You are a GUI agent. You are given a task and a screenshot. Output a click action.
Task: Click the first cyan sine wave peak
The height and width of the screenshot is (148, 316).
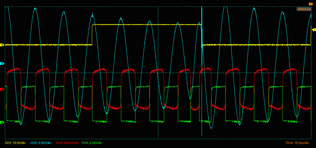coord(35,8)
